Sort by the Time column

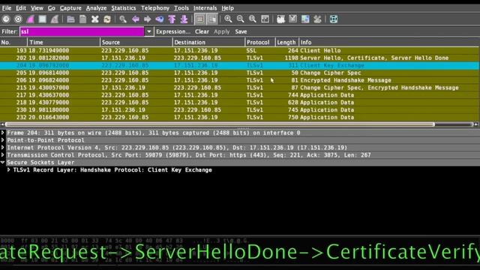point(64,42)
